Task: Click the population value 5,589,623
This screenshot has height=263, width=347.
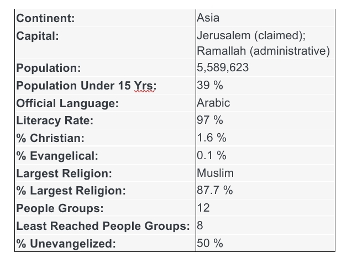Action: 223,68
